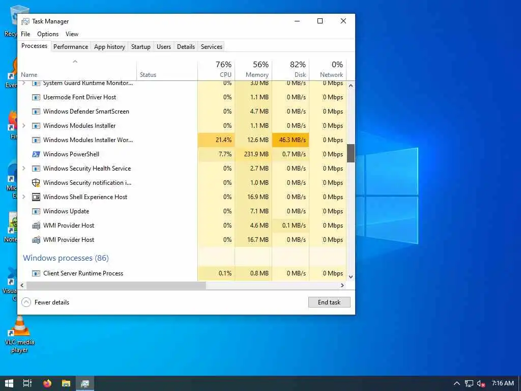521x391 pixels.
Task: Open the View menu
Action: coord(72,34)
